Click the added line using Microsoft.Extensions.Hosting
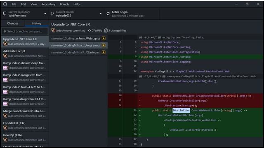 185,57
